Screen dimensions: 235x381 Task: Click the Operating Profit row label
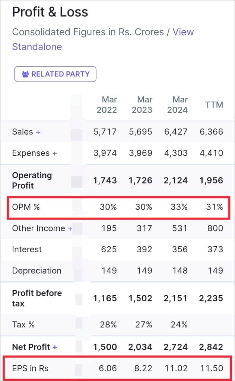click(32, 180)
